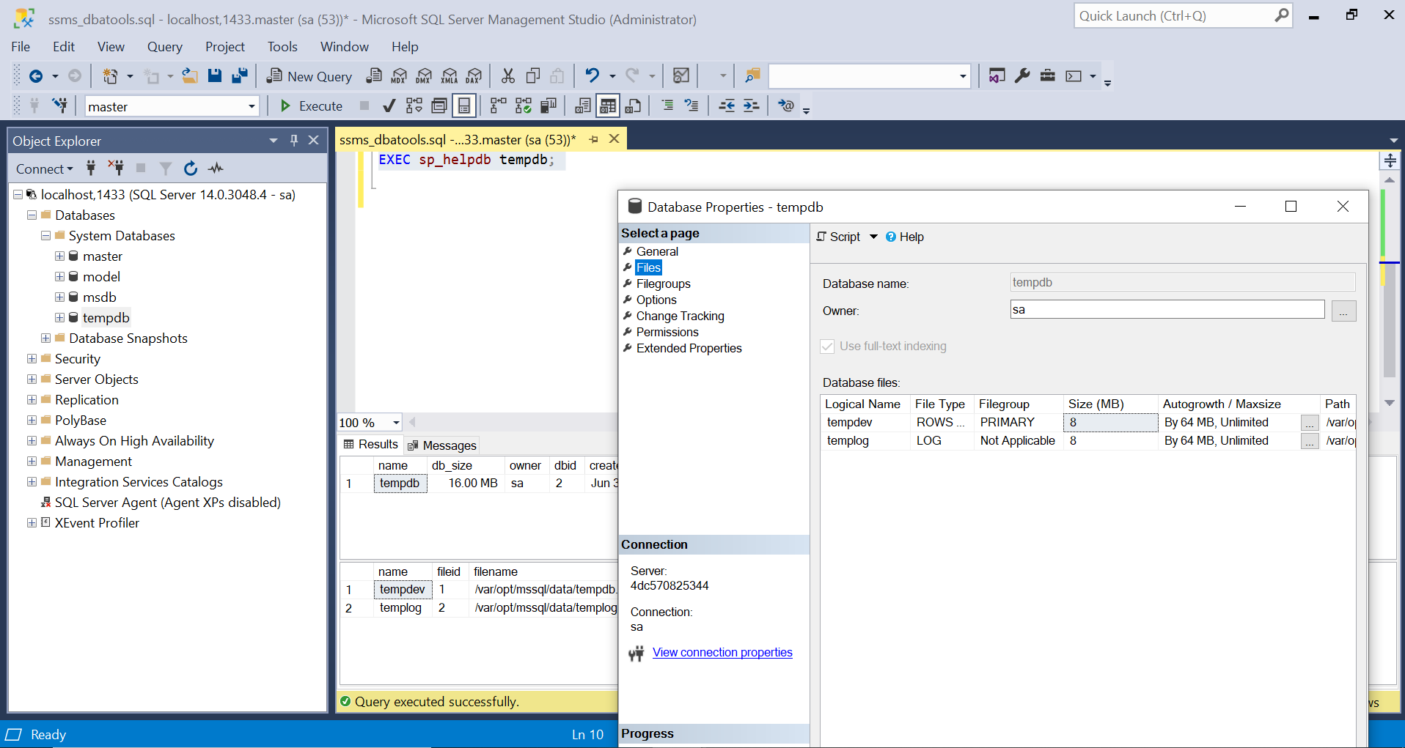Screen dimensions: 1405x748
Task: Click the Execute button
Action: [x=311, y=105]
